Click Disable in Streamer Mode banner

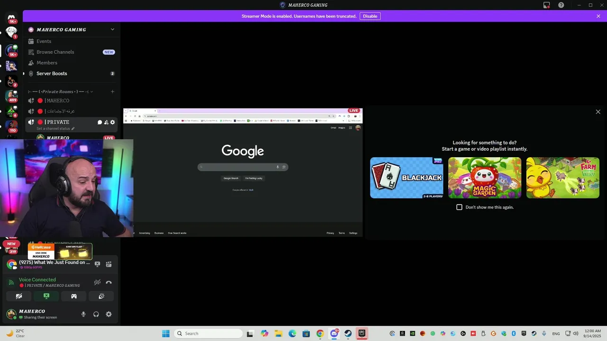click(370, 16)
